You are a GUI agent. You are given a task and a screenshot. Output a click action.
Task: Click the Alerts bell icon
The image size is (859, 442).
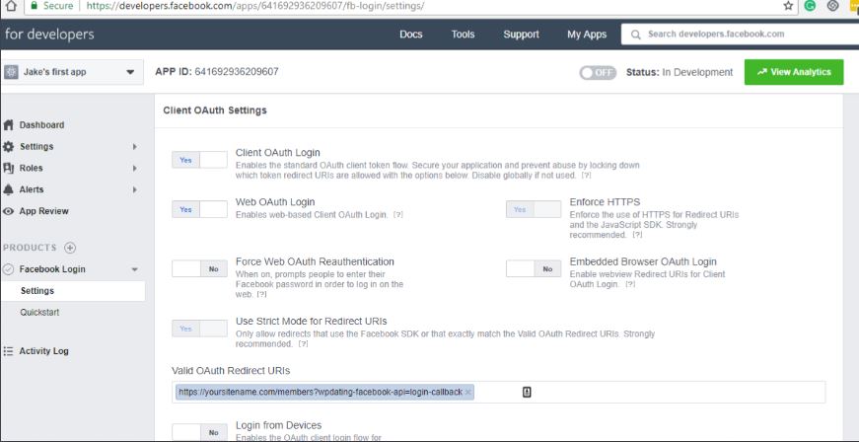(x=8, y=189)
